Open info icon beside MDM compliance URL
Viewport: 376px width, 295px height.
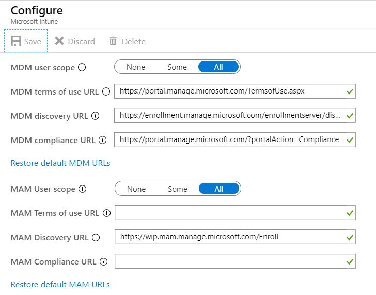(x=102, y=140)
